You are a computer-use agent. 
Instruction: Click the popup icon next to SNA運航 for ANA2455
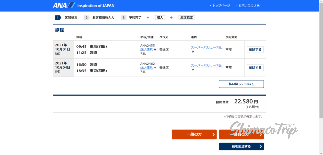click(155, 50)
